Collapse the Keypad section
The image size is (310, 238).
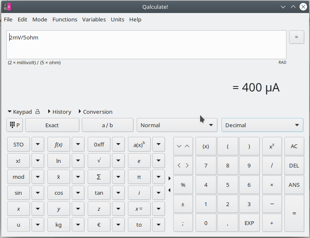19,112
